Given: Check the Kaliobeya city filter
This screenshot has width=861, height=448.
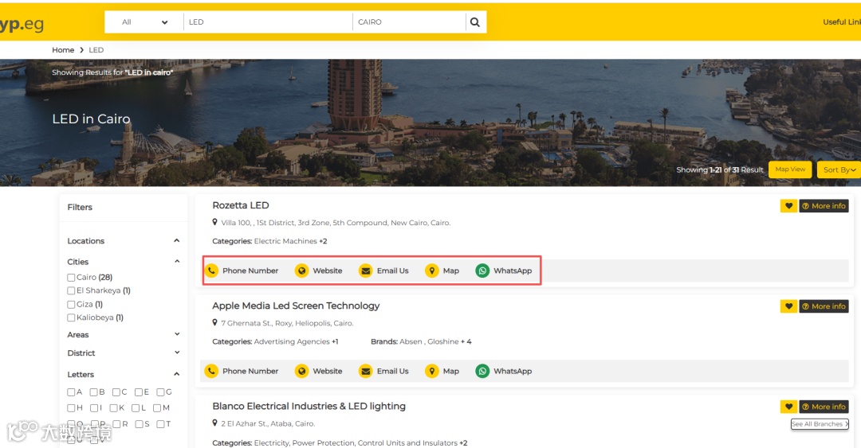Looking at the screenshot, I should (x=71, y=317).
